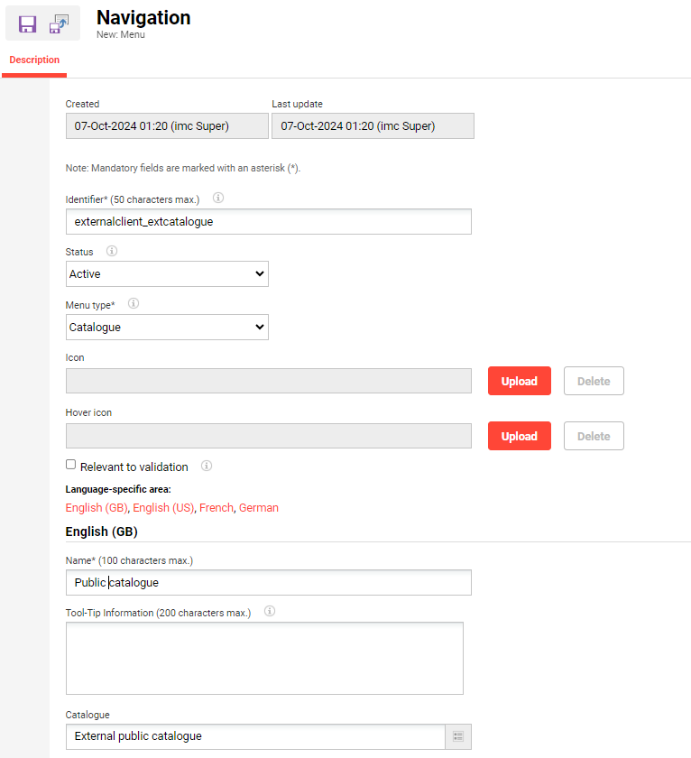The image size is (691, 758).
Task: Click the Save and close icon
Action: click(x=60, y=24)
